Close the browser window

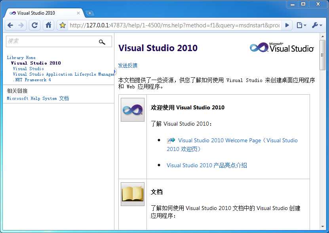318,4
